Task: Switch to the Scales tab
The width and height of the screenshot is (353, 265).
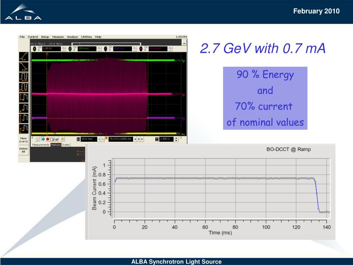Action: pyautogui.click(x=66, y=145)
